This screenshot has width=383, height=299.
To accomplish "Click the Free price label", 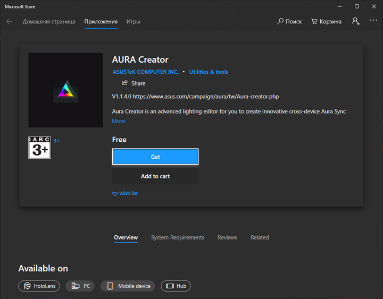I will tap(119, 140).
